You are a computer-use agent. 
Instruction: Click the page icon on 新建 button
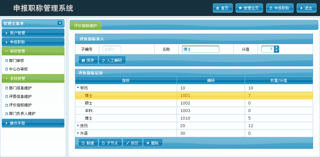coord(83,143)
